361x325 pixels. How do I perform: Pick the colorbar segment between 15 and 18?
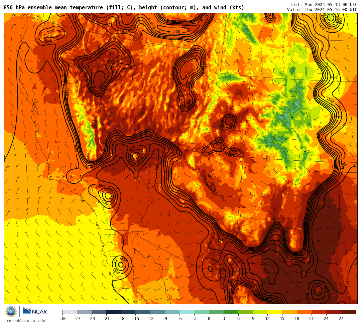(x=289, y=312)
